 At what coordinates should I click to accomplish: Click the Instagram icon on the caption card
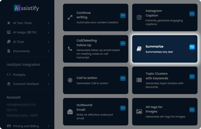coord(139,17)
